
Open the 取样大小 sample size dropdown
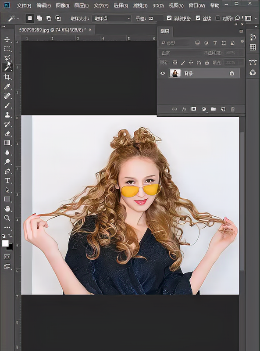pyautogui.click(x=111, y=18)
